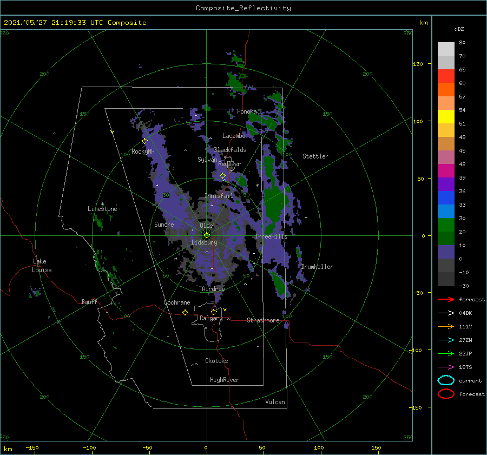Click the white plus marker east of ThreeHills
The height and width of the screenshot is (455, 487).
click(x=306, y=217)
